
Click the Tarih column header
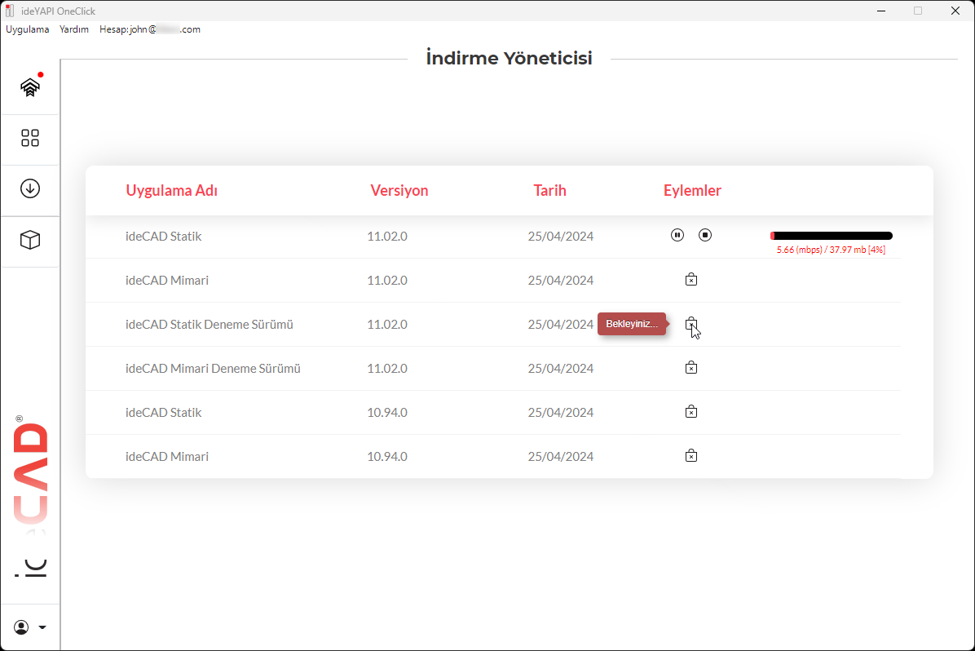tap(549, 191)
